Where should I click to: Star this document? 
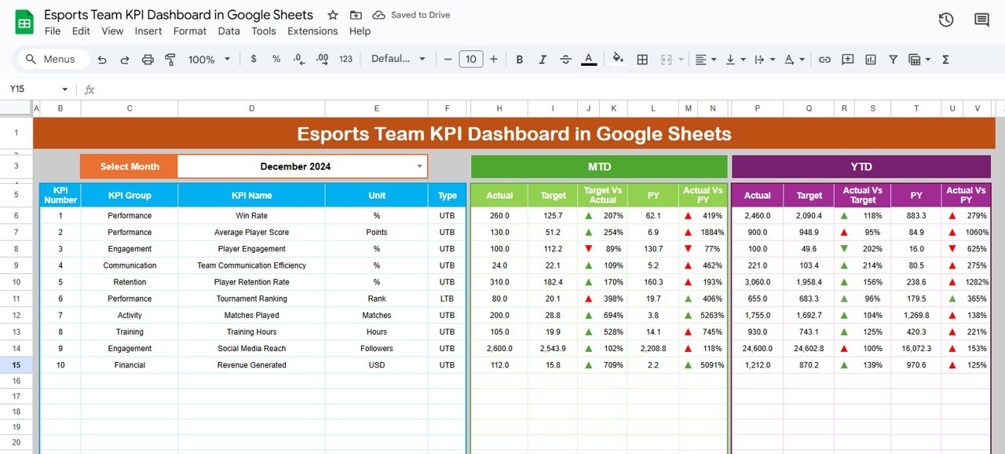333,15
